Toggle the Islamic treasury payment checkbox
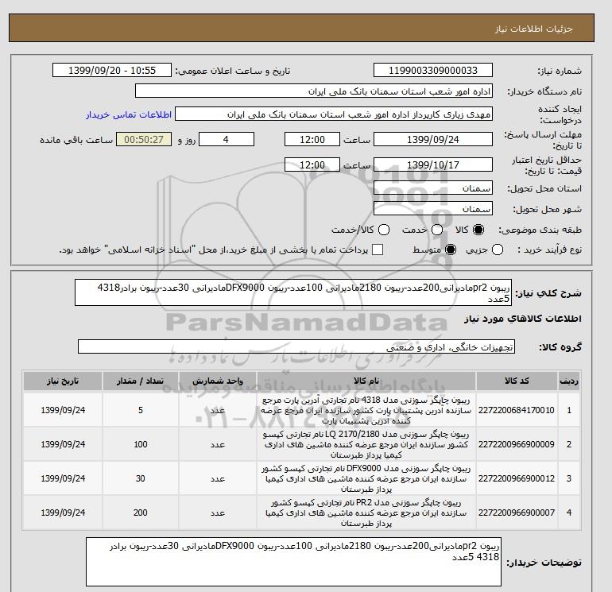 [x=378, y=250]
